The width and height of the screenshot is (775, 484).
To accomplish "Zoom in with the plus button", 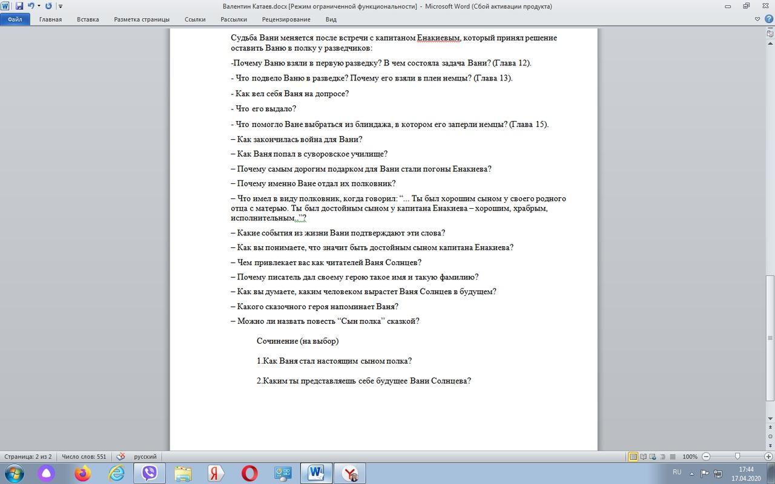I will [x=768, y=457].
